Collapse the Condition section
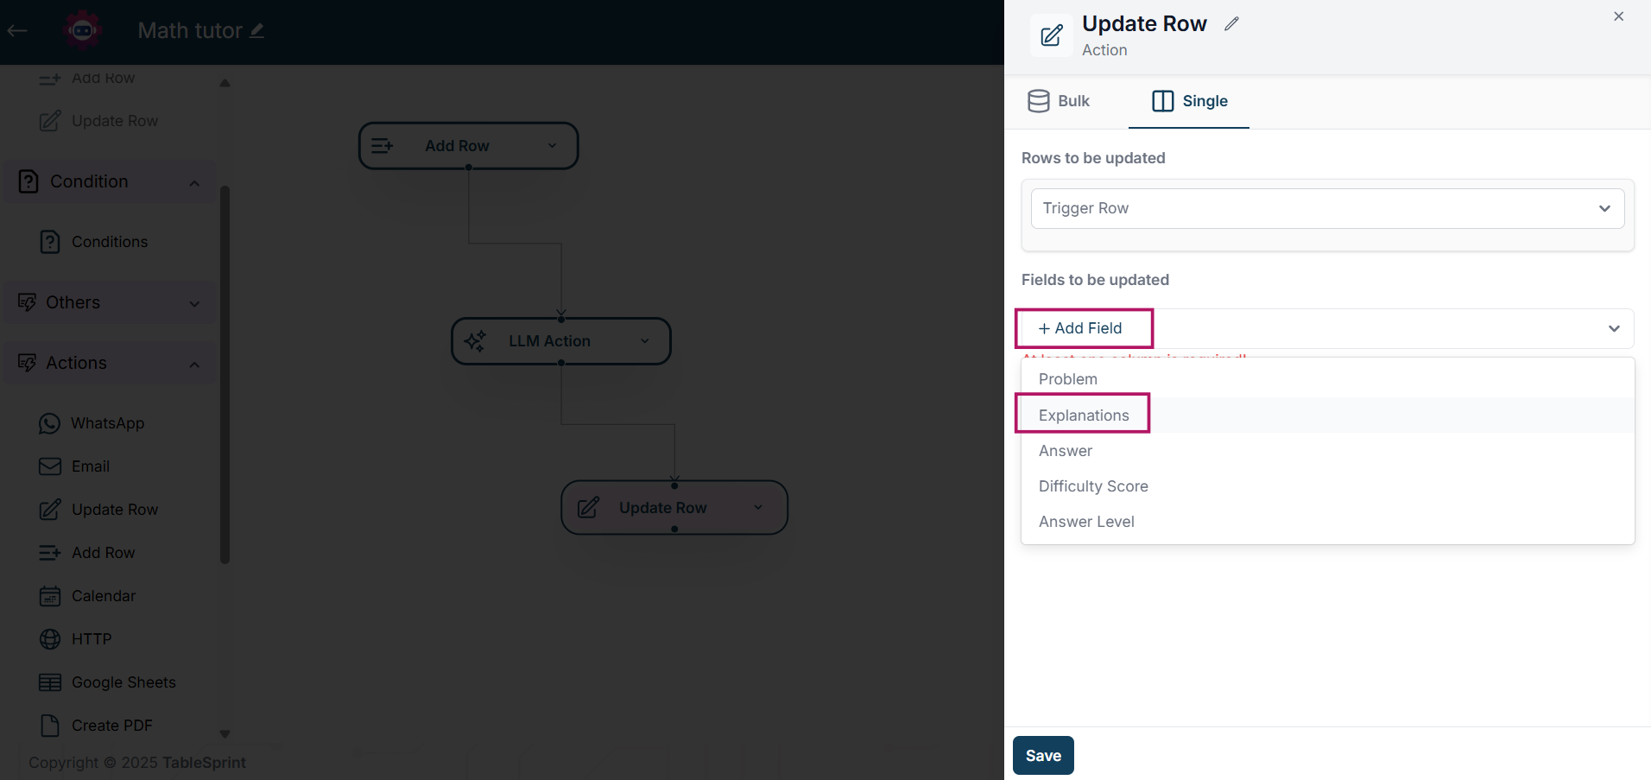 [x=194, y=182]
